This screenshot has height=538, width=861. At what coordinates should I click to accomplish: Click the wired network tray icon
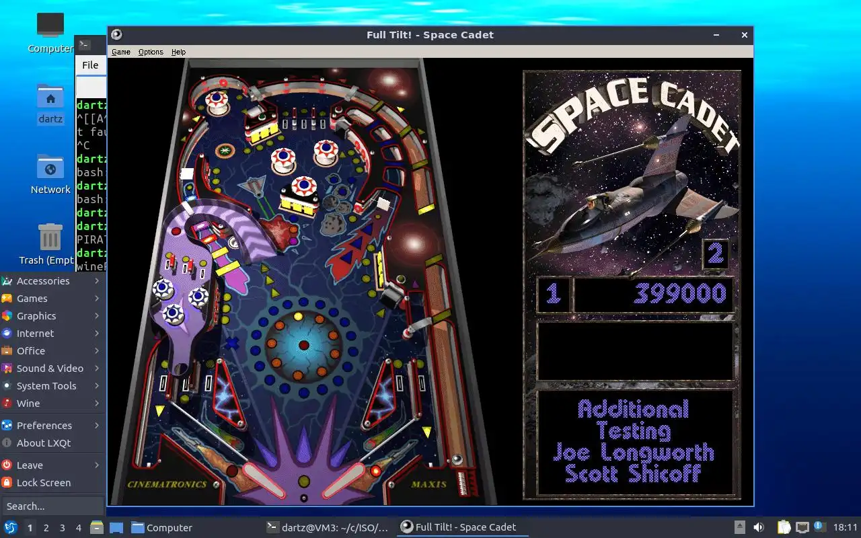pos(802,528)
